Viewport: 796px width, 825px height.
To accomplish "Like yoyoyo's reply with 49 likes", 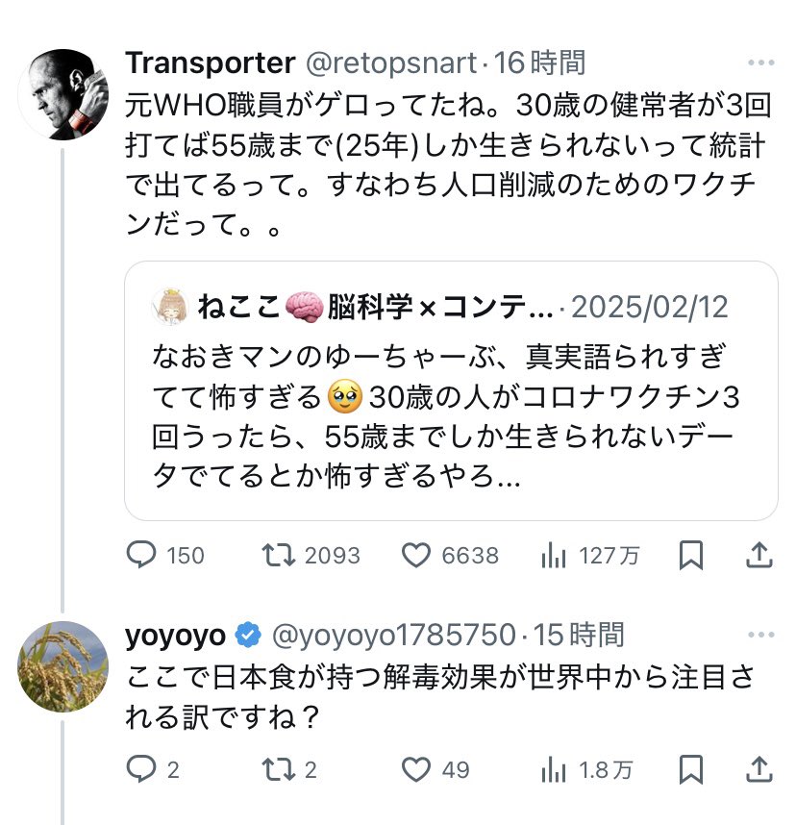I will click(x=415, y=769).
